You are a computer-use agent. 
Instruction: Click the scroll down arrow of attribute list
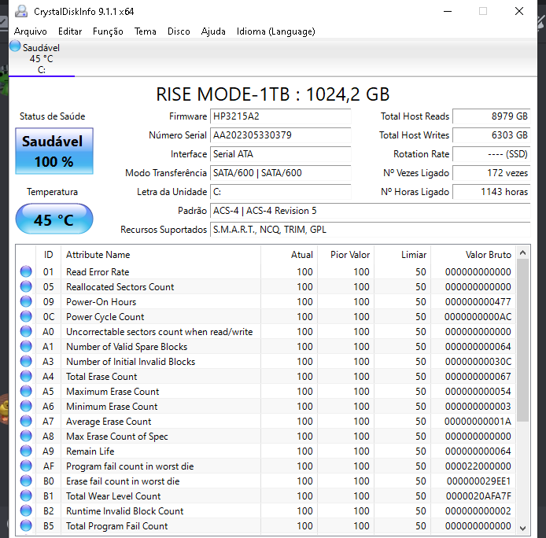522,529
